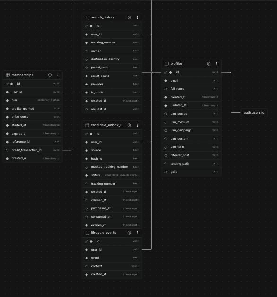Click the credits_granted column row
This screenshot has width=277, height=297.
coord(33,109)
